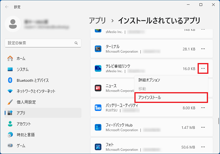The image size is (220, 154).
Task: Open more options for テレビ番組リンク
Action: (203, 69)
